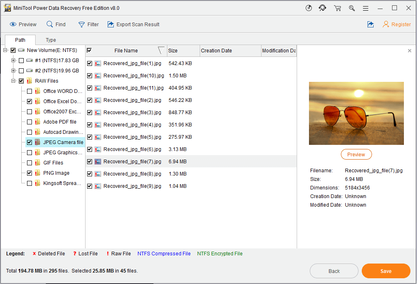Select the Autocad Drawing folder item
Viewport: 417px width, 284px height.
coord(63,132)
